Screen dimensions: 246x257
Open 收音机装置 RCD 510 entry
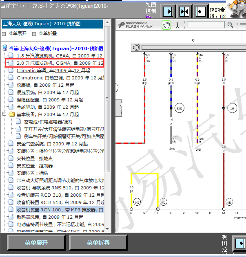tap(60, 202)
